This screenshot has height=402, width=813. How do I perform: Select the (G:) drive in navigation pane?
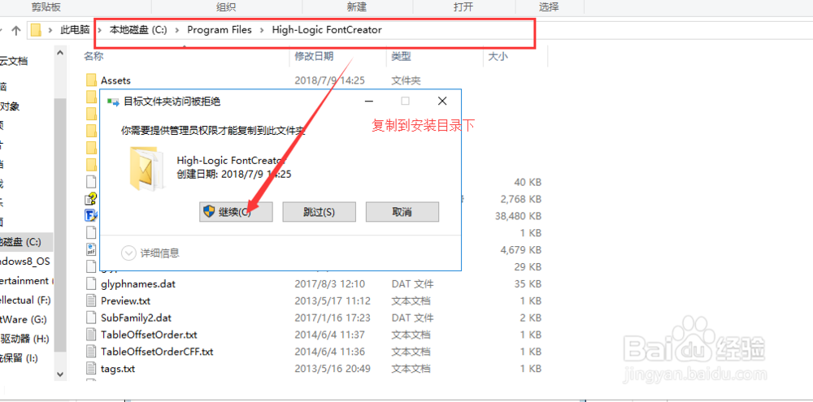pyautogui.click(x=25, y=320)
